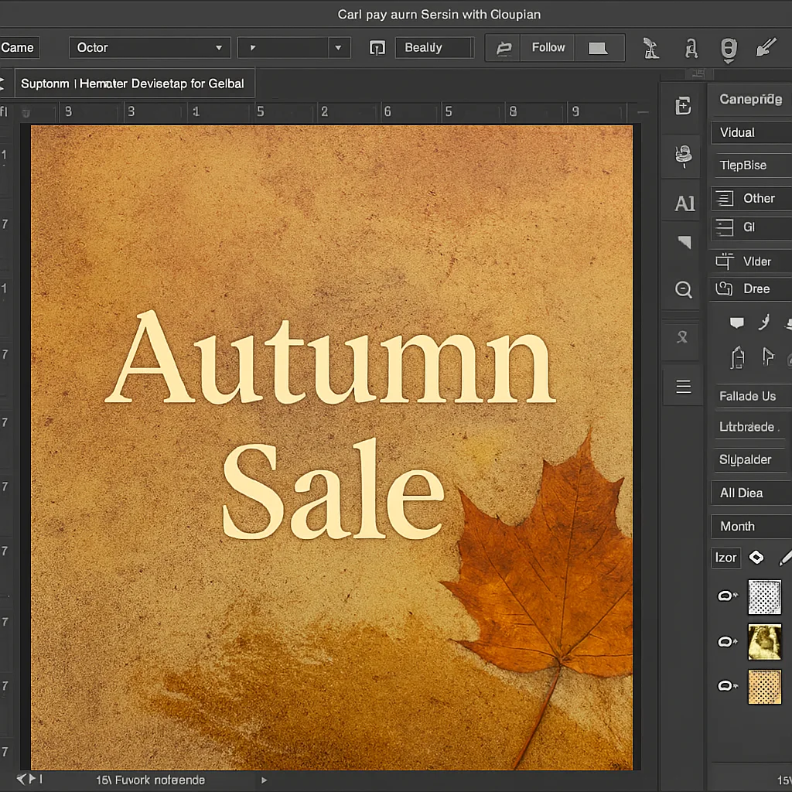Screen dimensions: 792x792
Task: Click the AI text tool icon
Action: (x=684, y=203)
